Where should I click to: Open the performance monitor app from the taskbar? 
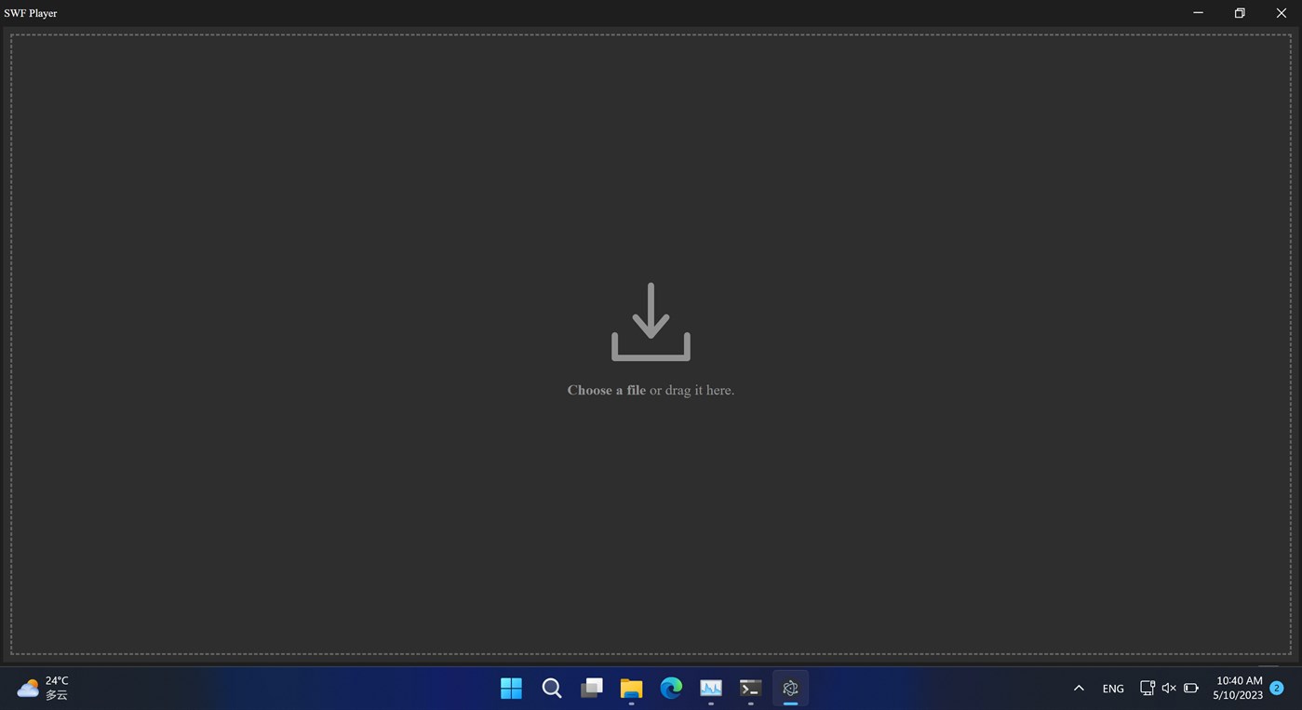(710, 689)
